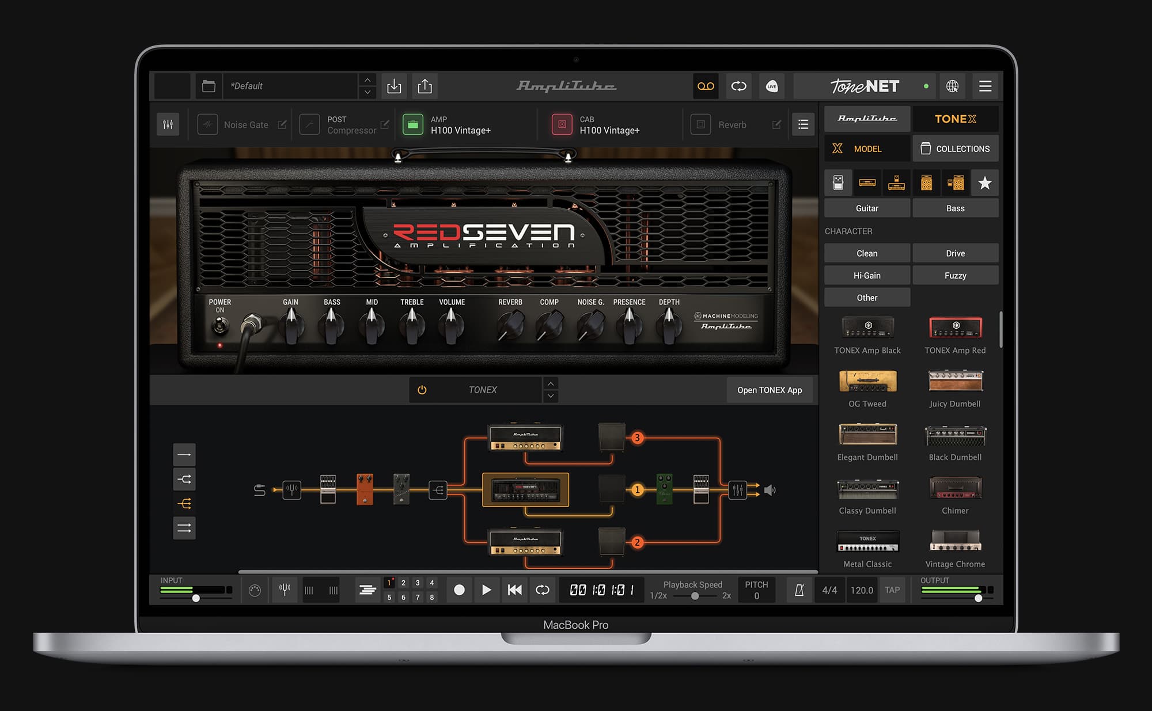Toggle the TONEX power button

point(422,390)
